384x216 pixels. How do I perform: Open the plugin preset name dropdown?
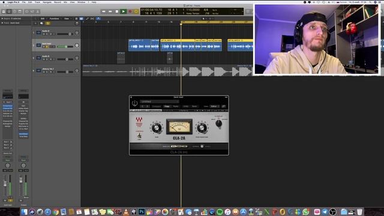point(160,101)
